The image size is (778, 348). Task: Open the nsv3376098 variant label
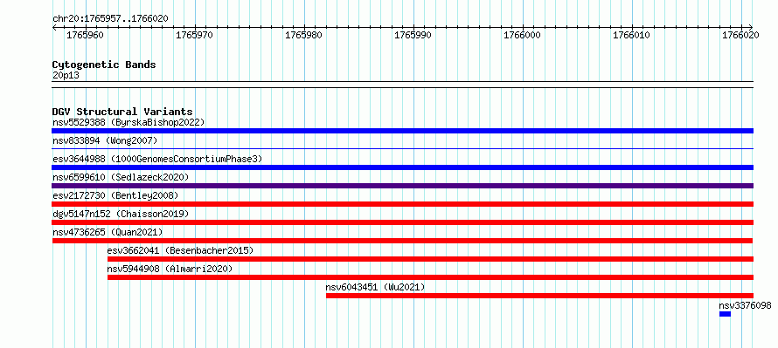[x=746, y=305]
